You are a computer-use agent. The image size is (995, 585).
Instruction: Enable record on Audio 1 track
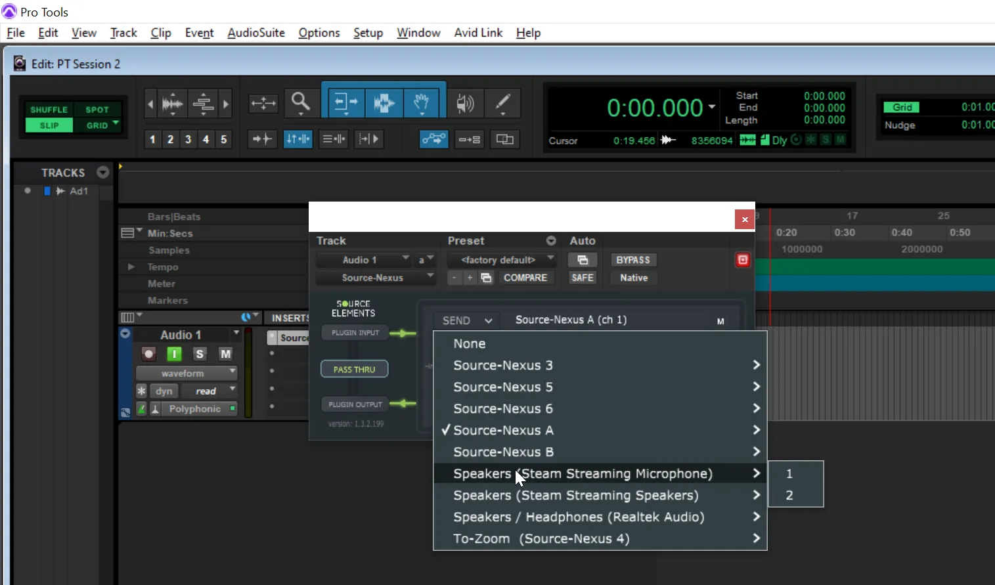pyautogui.click(x=149, y=354)
